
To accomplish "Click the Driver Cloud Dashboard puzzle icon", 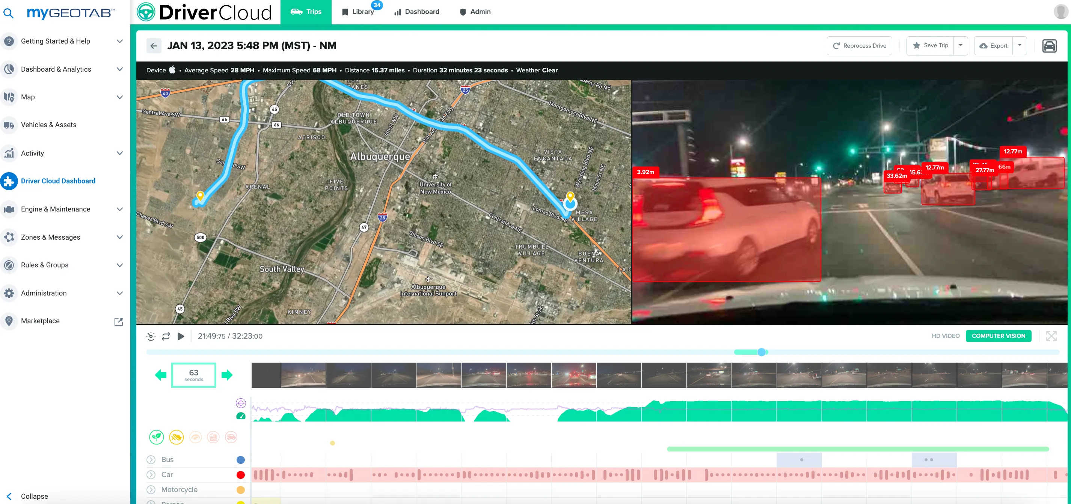I will 9,181.
